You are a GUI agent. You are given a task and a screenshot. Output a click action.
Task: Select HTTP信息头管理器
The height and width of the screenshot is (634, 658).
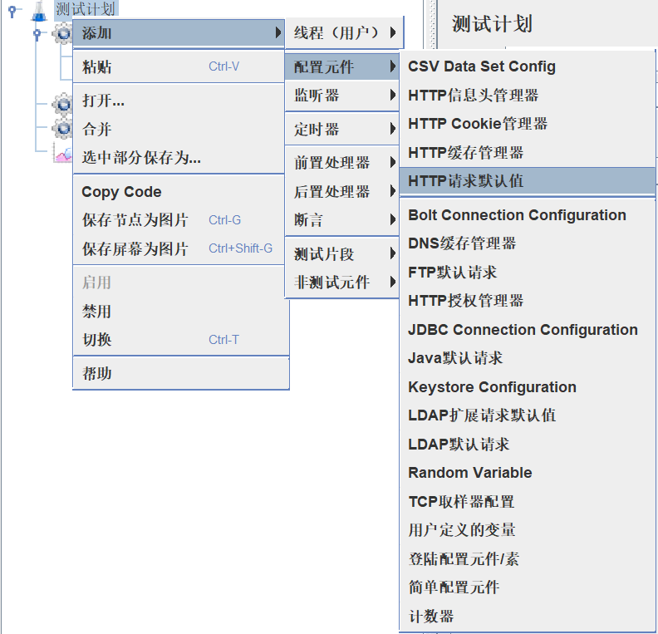pos(528,96)
